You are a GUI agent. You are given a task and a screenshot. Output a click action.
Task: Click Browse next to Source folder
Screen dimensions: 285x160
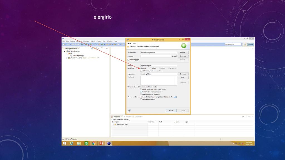[183, 52]
